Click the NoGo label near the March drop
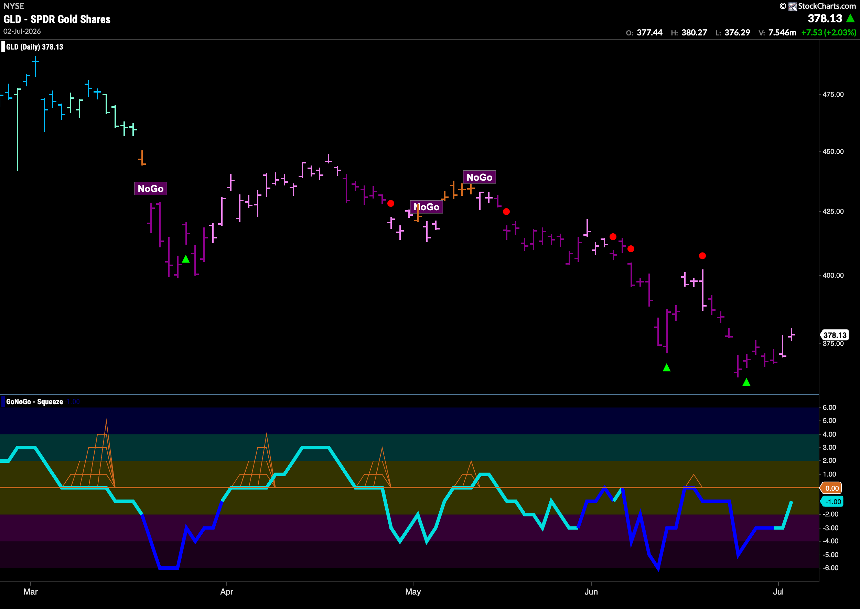 coord(151,189)
